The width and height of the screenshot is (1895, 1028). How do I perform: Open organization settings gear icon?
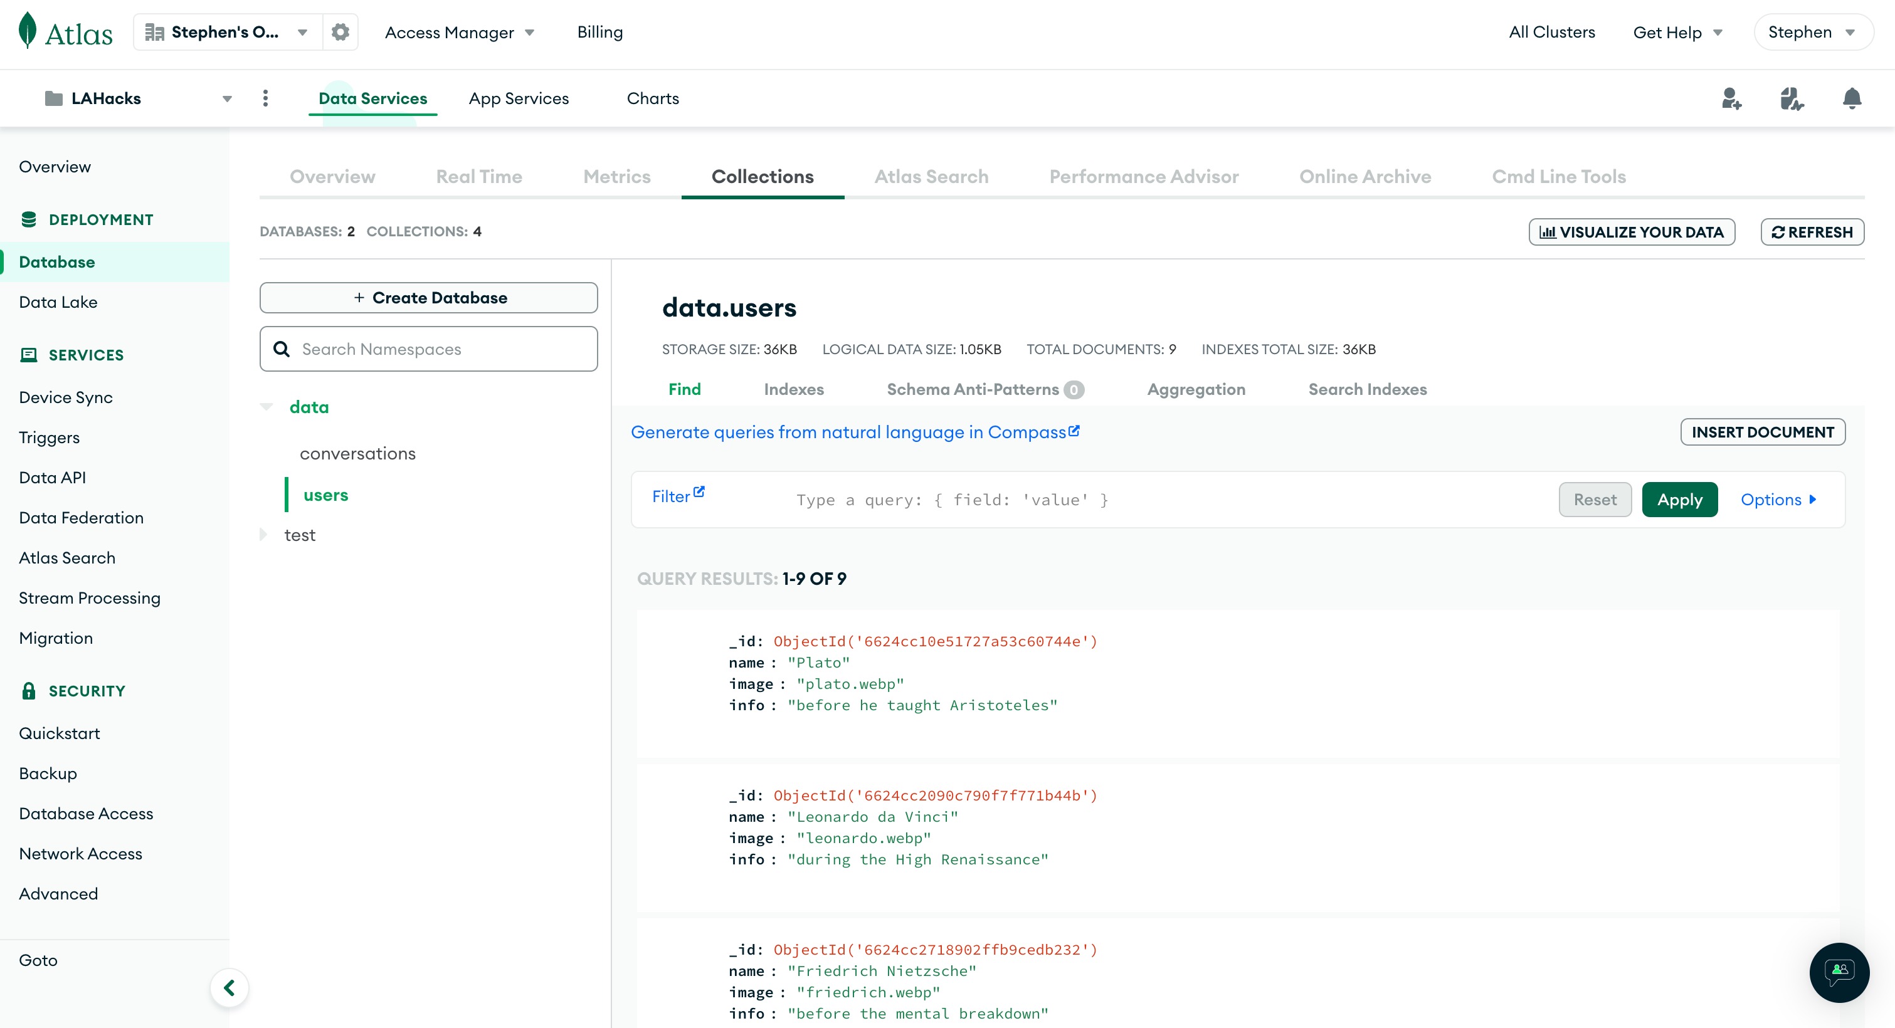[340, 33]
